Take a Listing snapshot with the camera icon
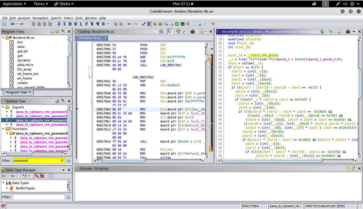The image size is (363, 209). (x=192, y=31)
